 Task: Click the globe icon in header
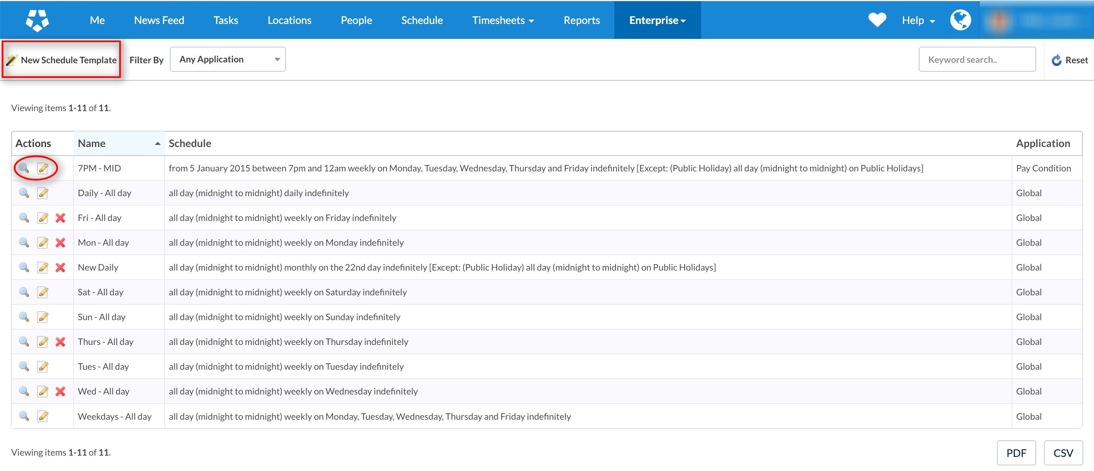point(960,20)
